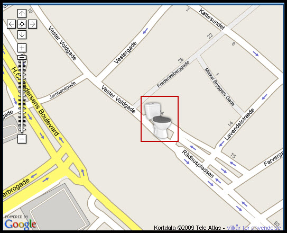This screenshot has width=287, height=233.
Task: Click the Lavendelstræde street label
Action: (x=239, y=124)
